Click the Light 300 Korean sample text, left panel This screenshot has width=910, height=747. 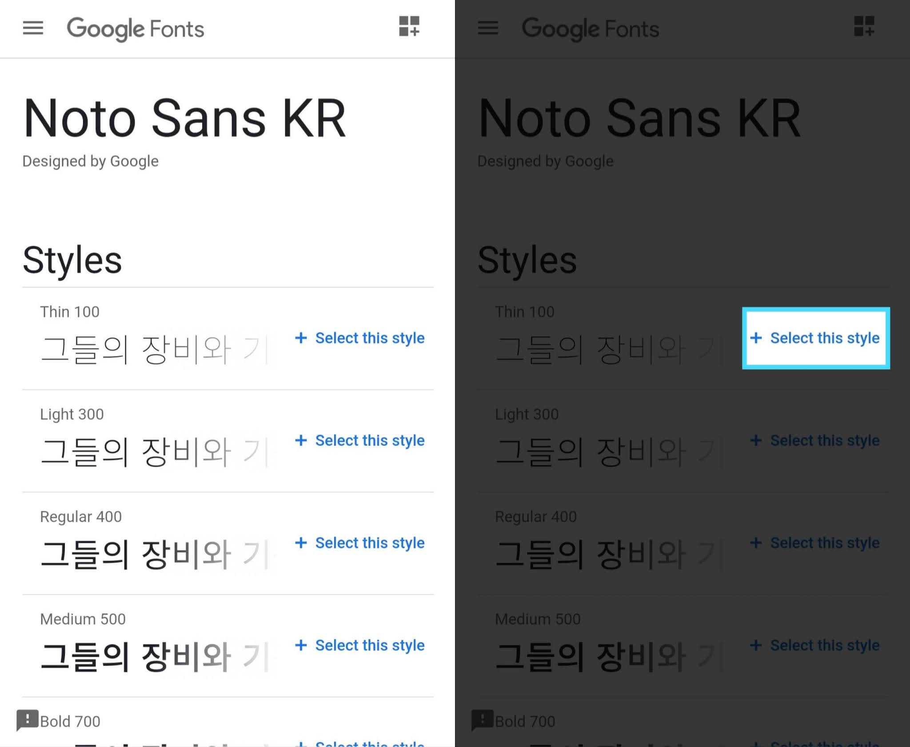point(155,452)
